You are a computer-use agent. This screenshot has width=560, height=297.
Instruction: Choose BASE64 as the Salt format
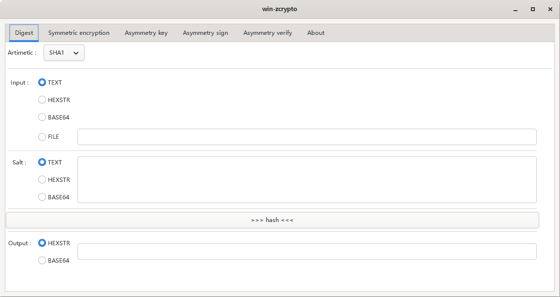54,197
